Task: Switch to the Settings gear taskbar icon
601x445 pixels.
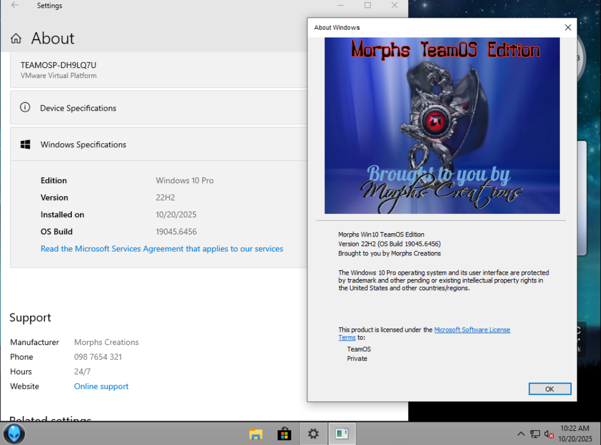Action: coord(313,434)
